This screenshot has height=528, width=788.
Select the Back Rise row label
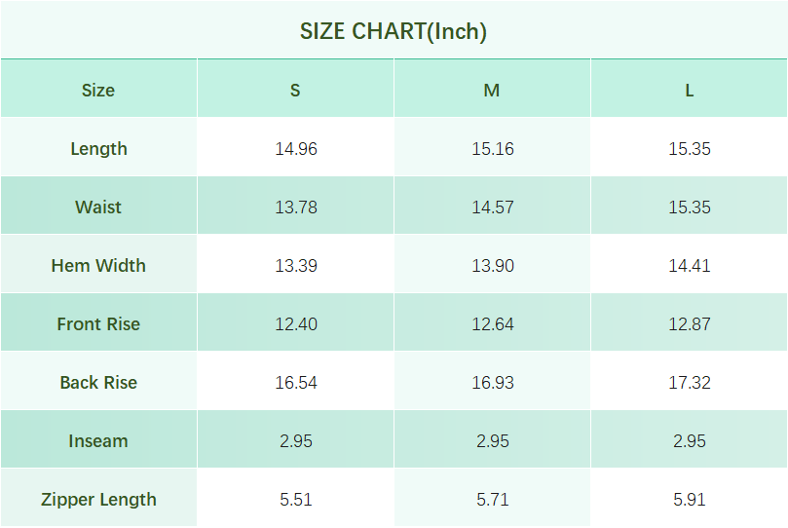(98, 383)
